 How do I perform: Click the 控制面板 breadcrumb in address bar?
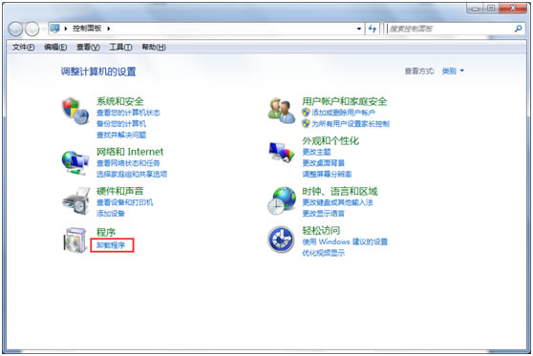tap(87, 29)
